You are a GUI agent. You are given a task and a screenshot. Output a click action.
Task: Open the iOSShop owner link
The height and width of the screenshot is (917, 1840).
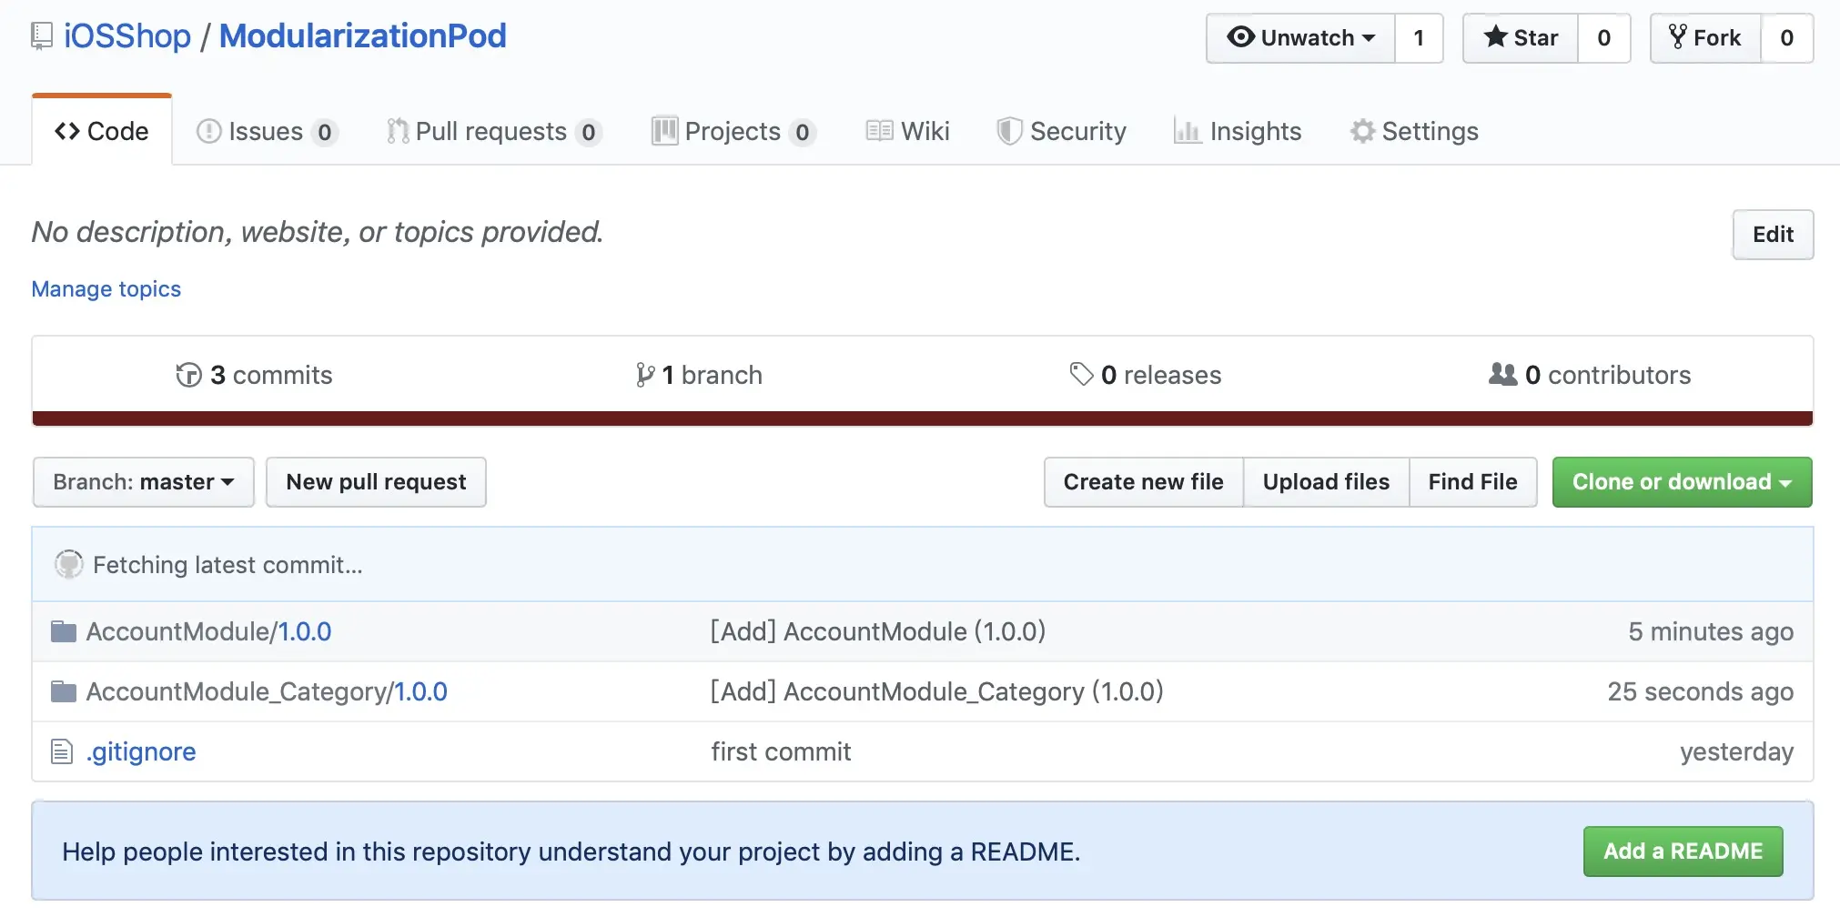(127, 36)
